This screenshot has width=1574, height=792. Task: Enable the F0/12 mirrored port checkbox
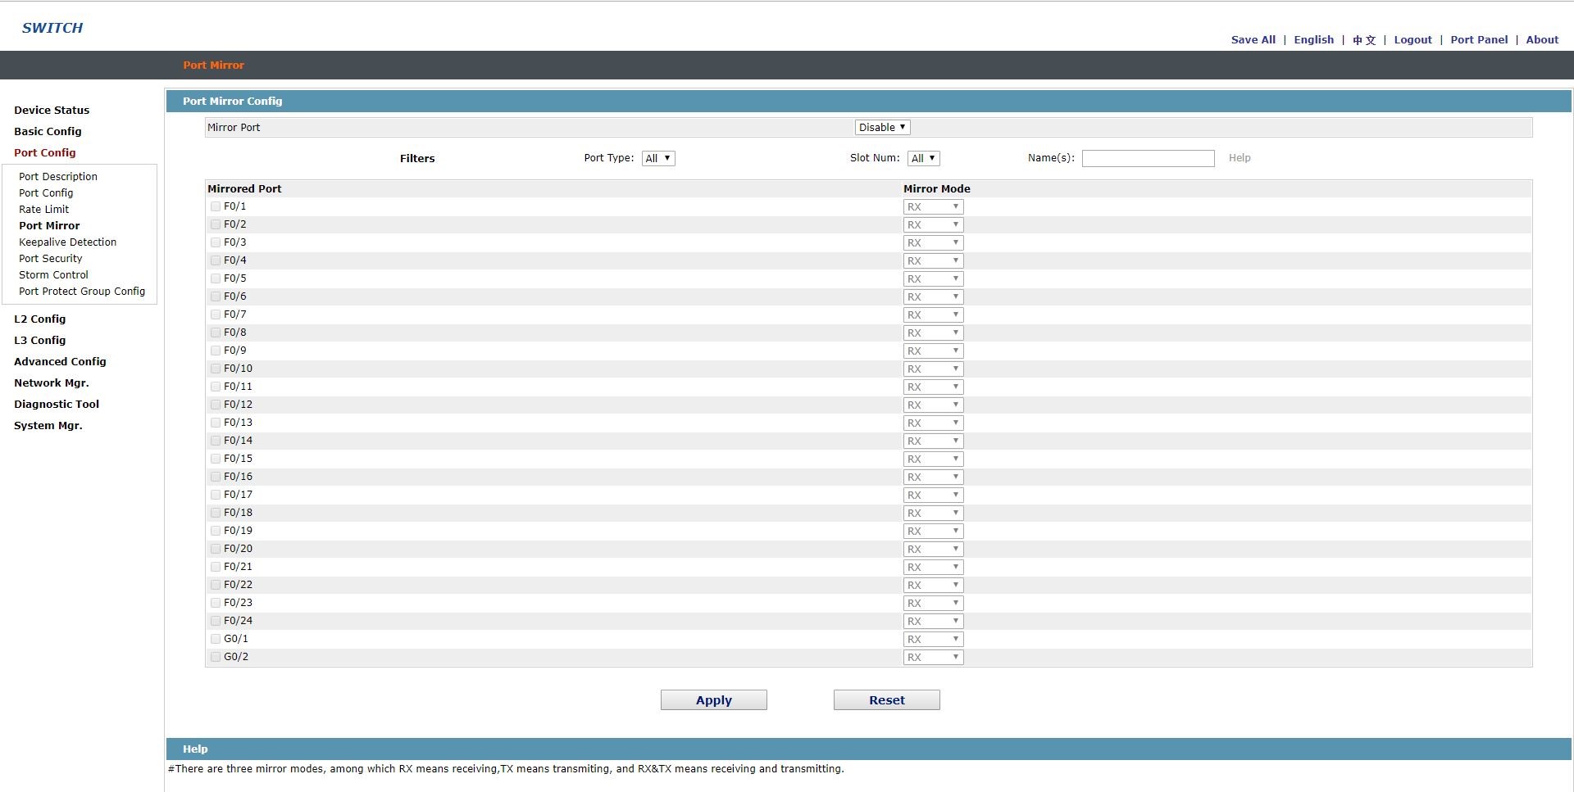point(216,405)
